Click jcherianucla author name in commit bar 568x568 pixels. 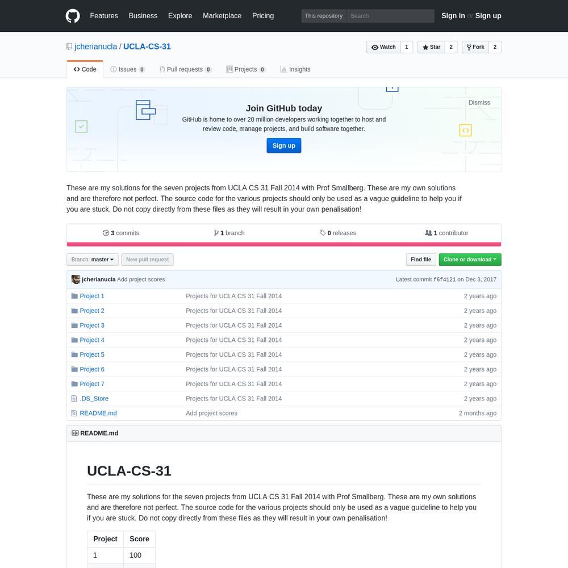click(98, 279)
